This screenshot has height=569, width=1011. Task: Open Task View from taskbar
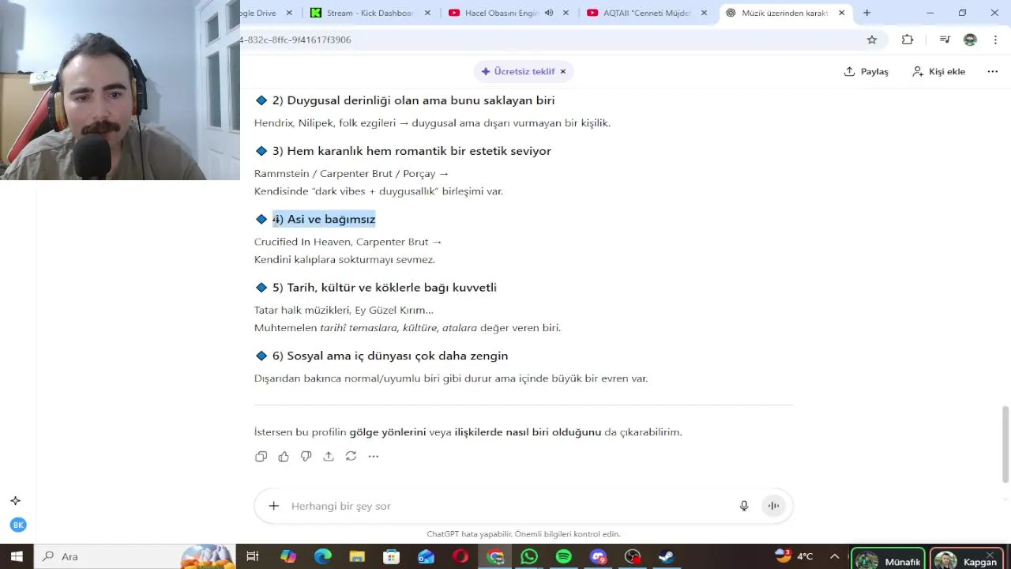[253, 556]
